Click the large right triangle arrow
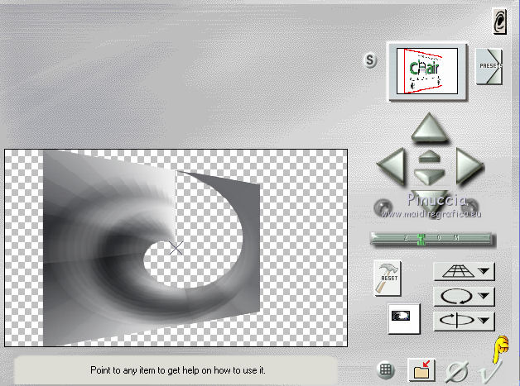 (x=469, y=165)
